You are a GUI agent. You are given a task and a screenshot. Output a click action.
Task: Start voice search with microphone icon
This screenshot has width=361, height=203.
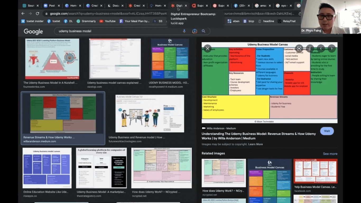[x=184, y=31]
